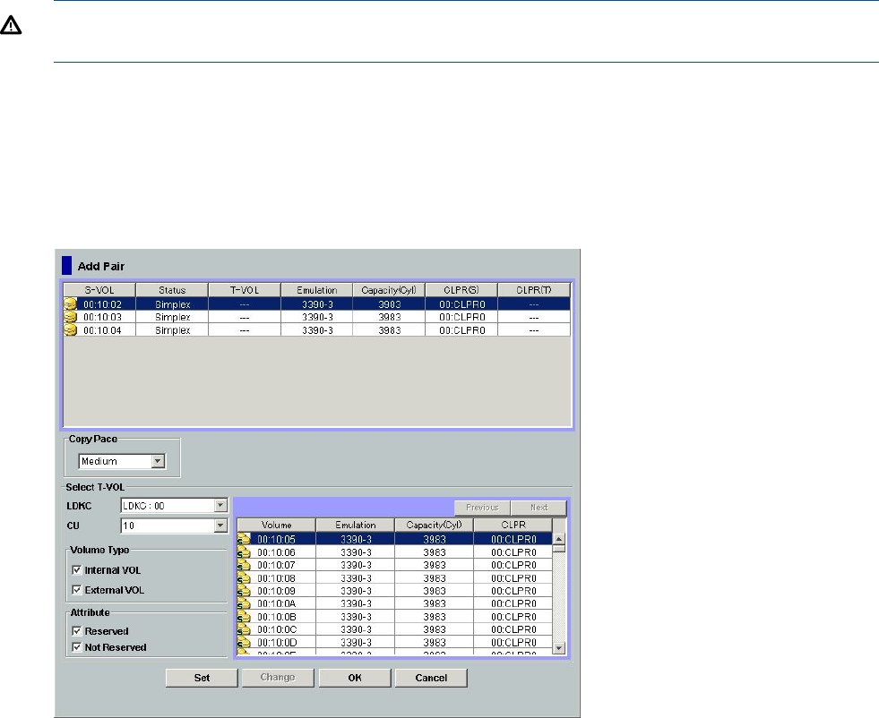The height and width of the screenshot is (718, 879).
Task: Confirm with the OK button
Action: (355, 678)
